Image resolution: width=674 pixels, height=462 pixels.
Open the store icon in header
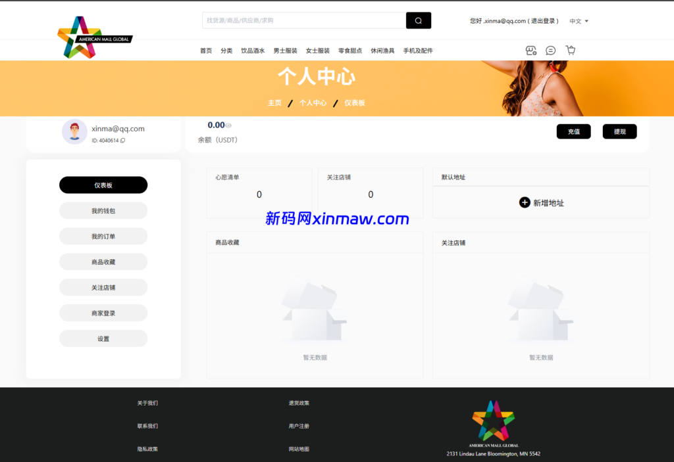(531, 51)
